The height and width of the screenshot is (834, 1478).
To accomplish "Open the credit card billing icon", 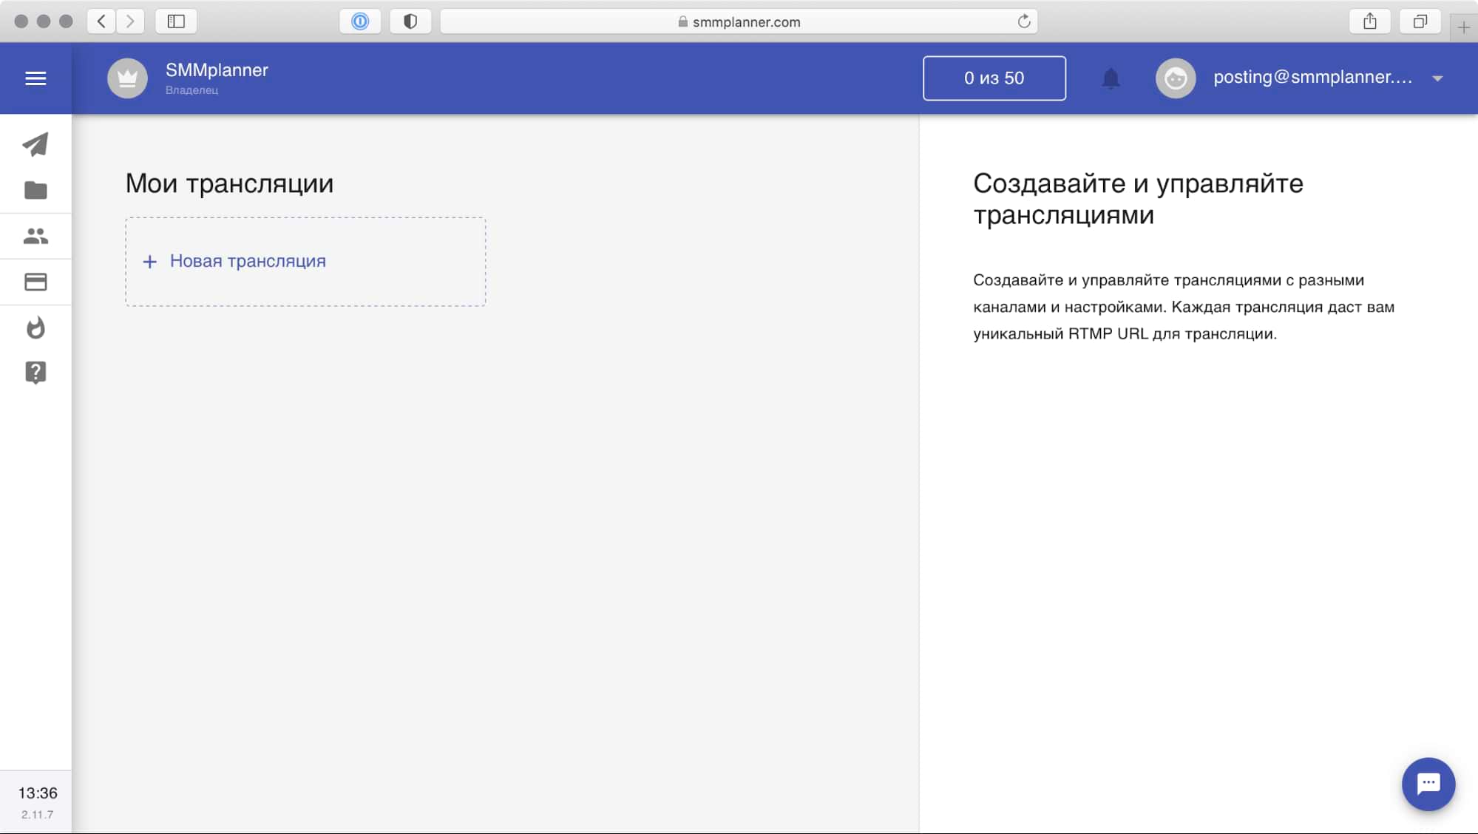I will pos(35,282).
